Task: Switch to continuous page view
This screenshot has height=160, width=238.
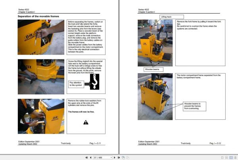Action: coord(226,158)
